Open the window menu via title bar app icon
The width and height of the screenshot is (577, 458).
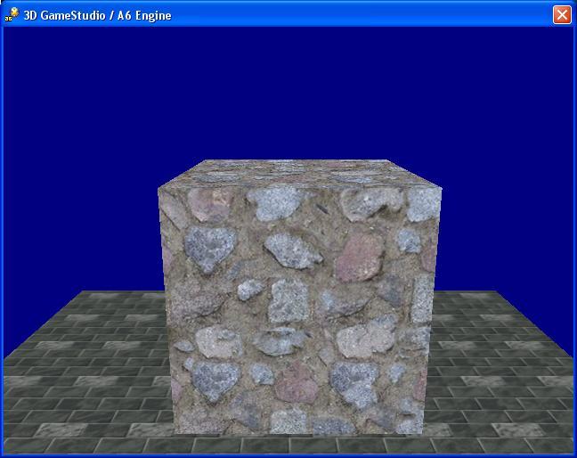coord(12,15)
